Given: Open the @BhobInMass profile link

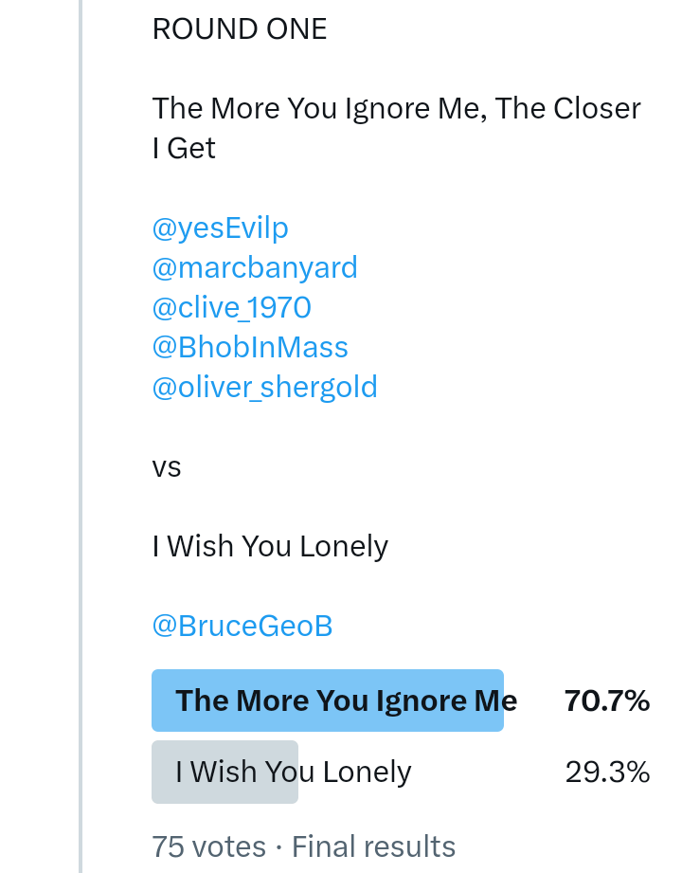Looking at the screenshot, I should tap(250, 348).
